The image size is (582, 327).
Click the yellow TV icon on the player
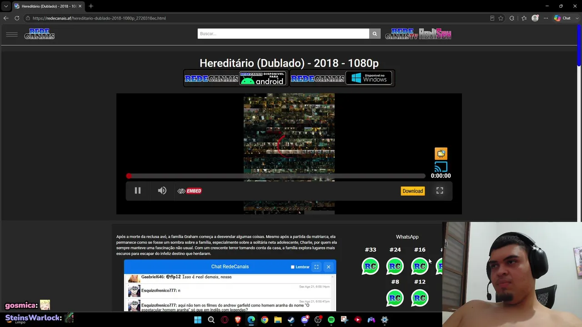point(441,154)
